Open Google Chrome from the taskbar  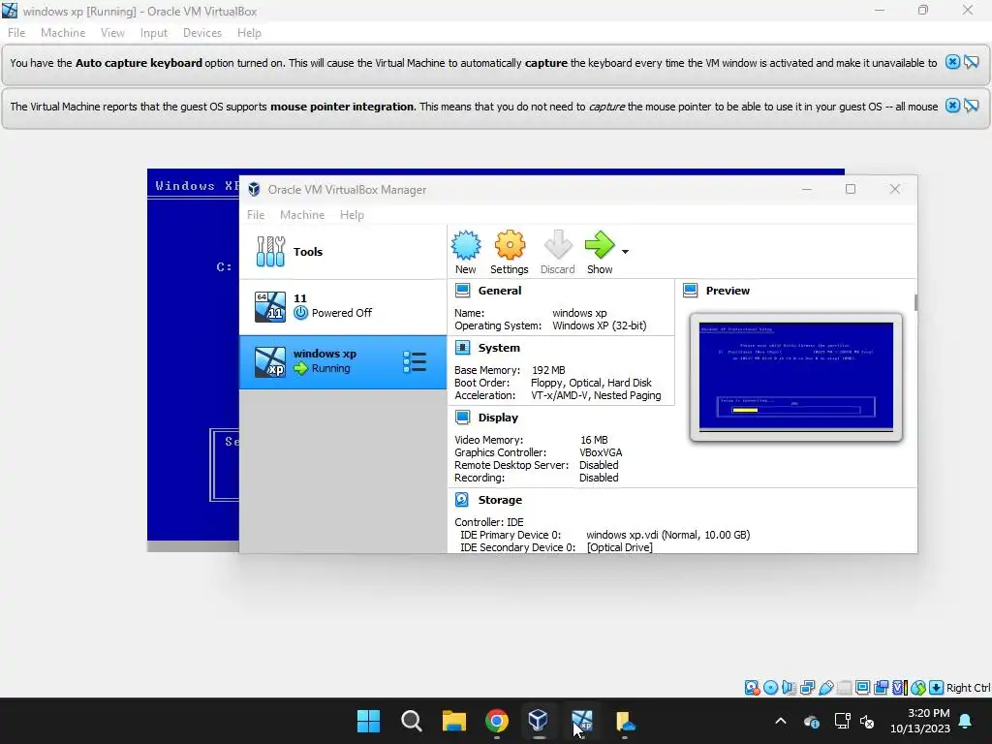point(497,721)
